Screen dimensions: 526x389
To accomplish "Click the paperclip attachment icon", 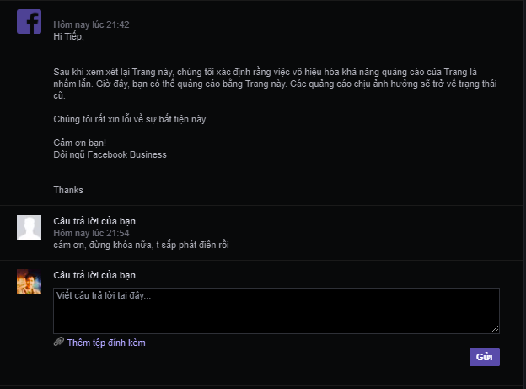I will 58,343.
